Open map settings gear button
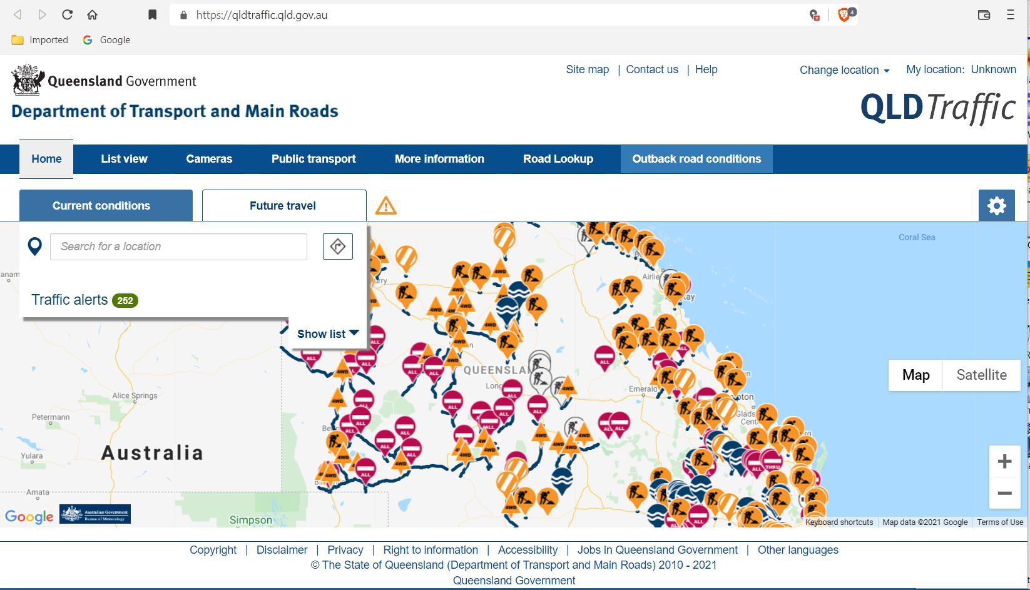 [996, 205]
